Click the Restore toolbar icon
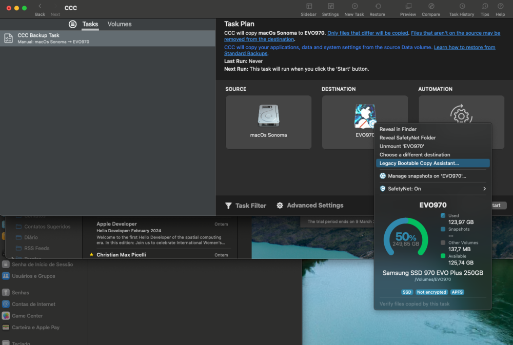The height and width of the screenshot is (345, 513). point(378,6)
